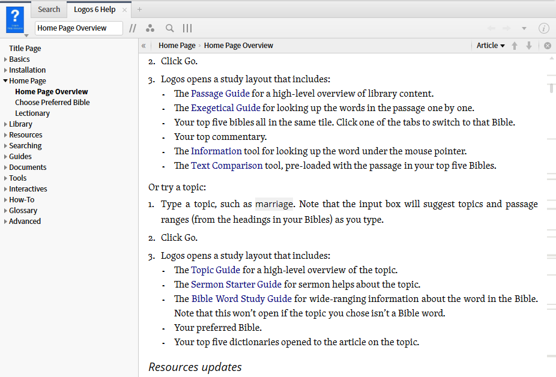Open the resource information icon
Viewport: 556px width, 377px height.
click(x=543, y=28)
